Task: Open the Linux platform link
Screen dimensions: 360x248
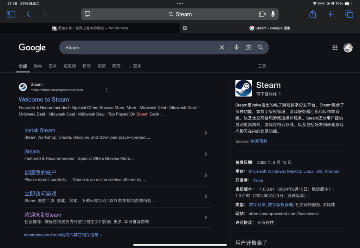Action: click(x=308, y=171)
